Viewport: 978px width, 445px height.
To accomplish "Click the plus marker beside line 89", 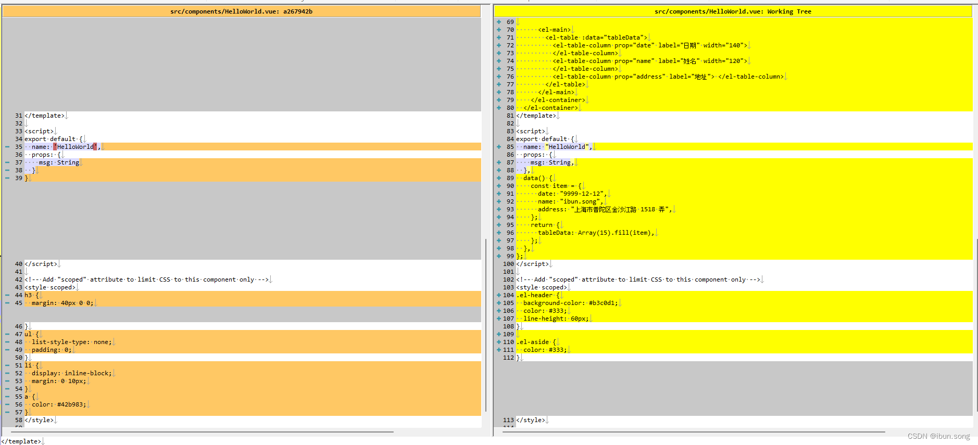I will click(x=499, y=178).
